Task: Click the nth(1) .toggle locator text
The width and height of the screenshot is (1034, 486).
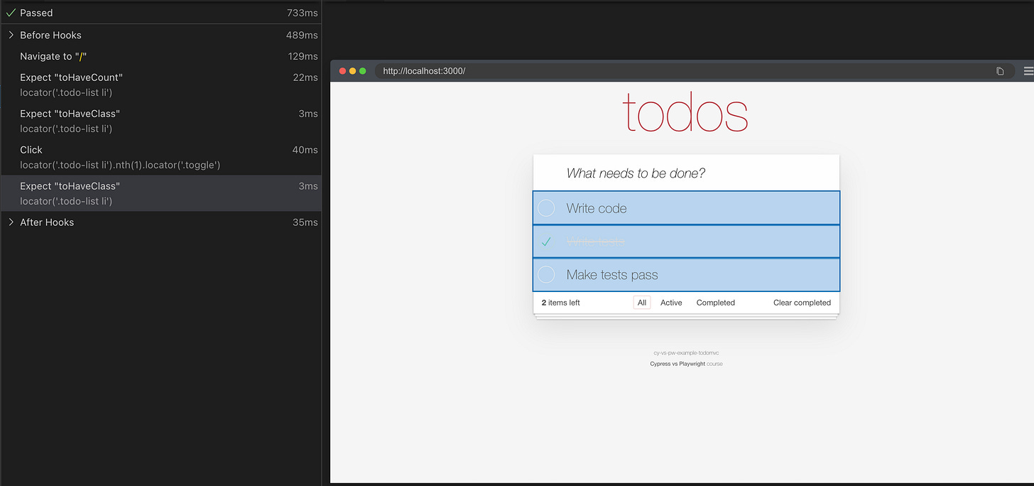Action: [x=120, y=165]
